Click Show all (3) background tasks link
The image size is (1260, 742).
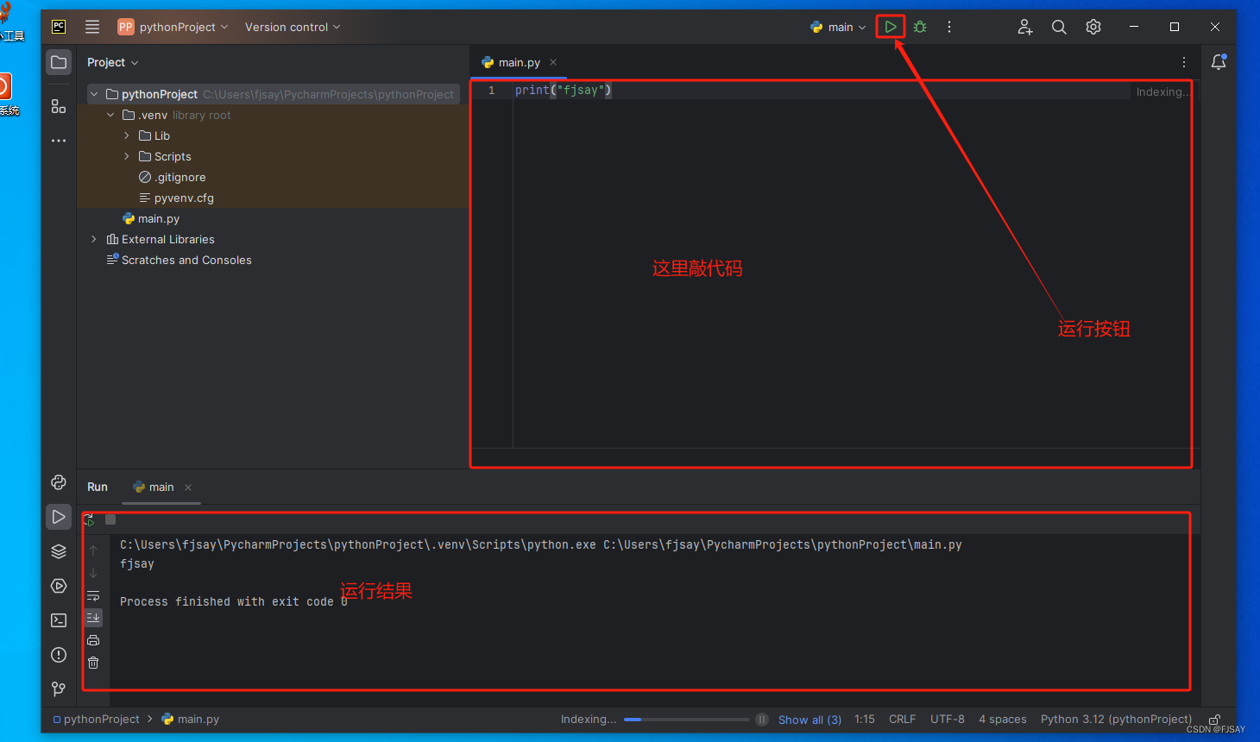pyautogui.click(x=810, y=720)
